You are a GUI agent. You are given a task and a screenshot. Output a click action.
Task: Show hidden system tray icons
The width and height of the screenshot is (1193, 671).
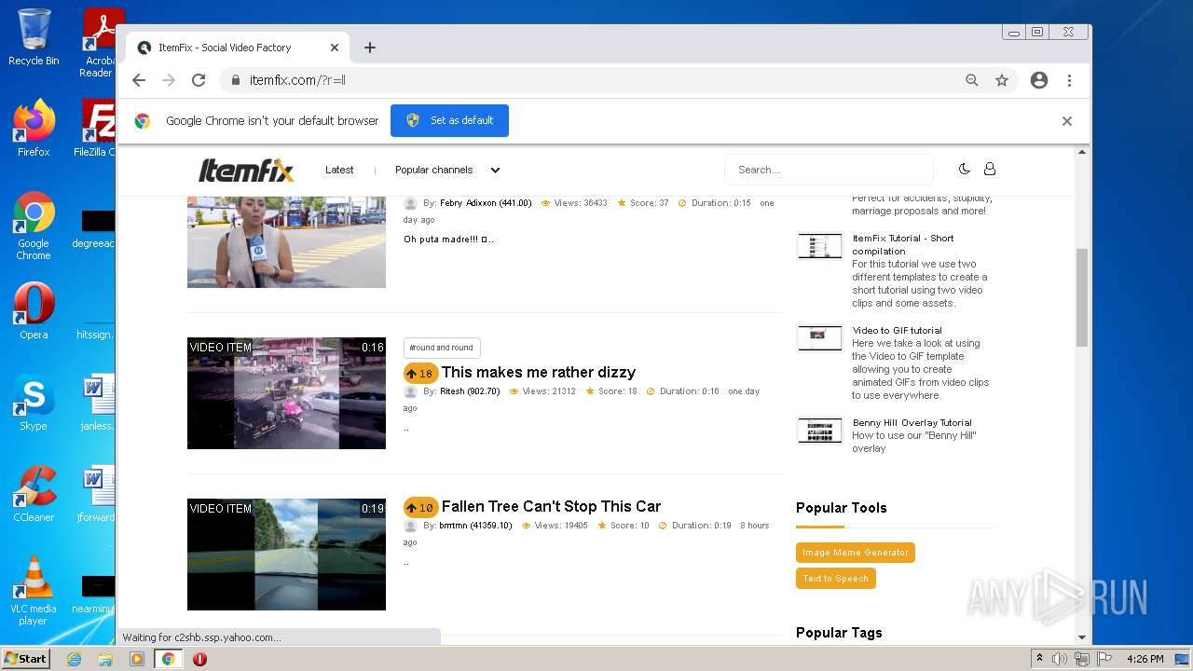tap(1039, 659)
